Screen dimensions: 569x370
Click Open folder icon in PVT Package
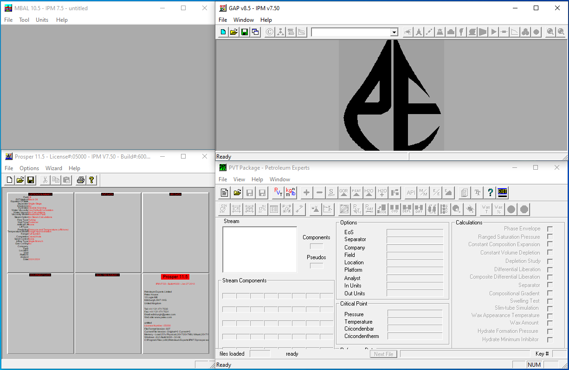pos(237,192)
